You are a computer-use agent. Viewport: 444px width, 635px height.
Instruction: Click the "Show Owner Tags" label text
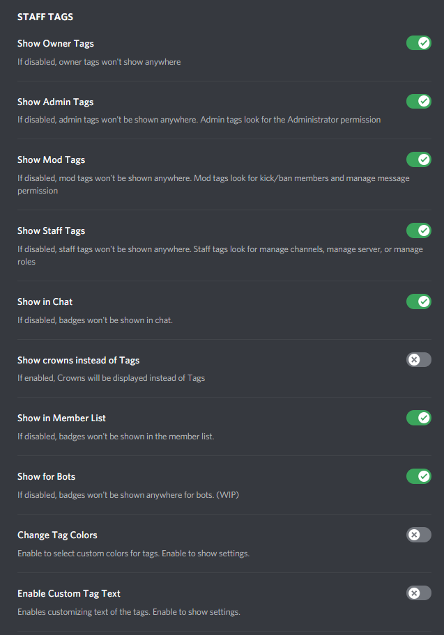[55, 43]
